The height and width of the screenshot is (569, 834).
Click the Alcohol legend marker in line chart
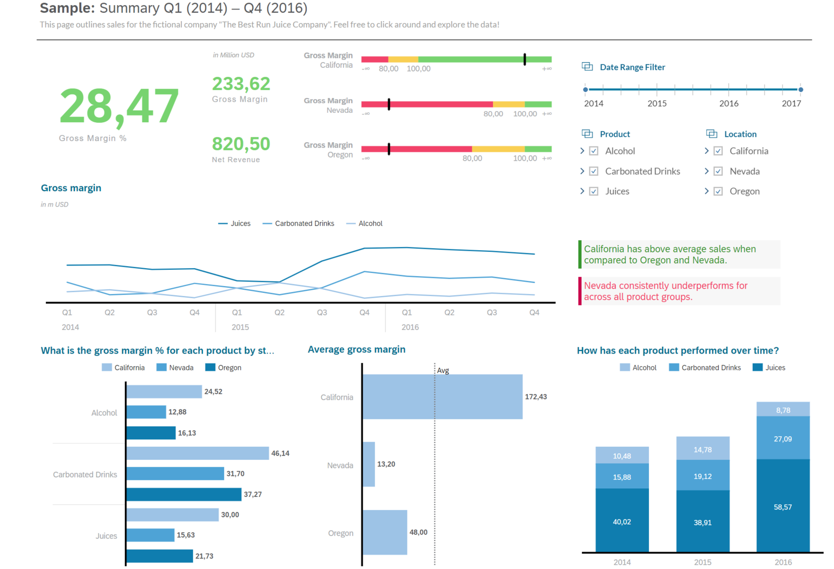click(x=351, y=224)
